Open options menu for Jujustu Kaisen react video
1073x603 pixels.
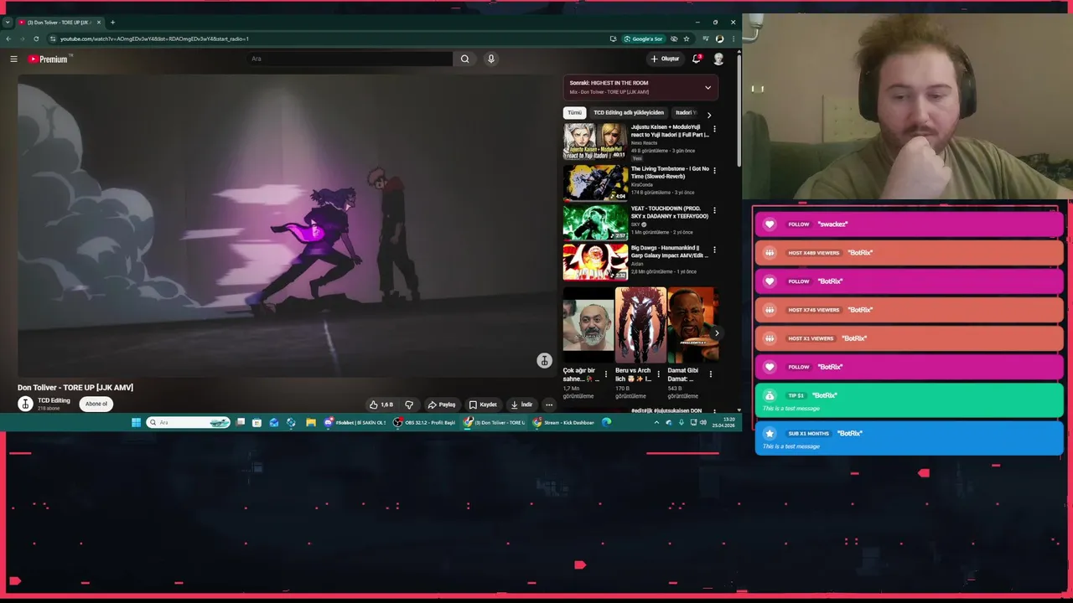coord(714,131)
